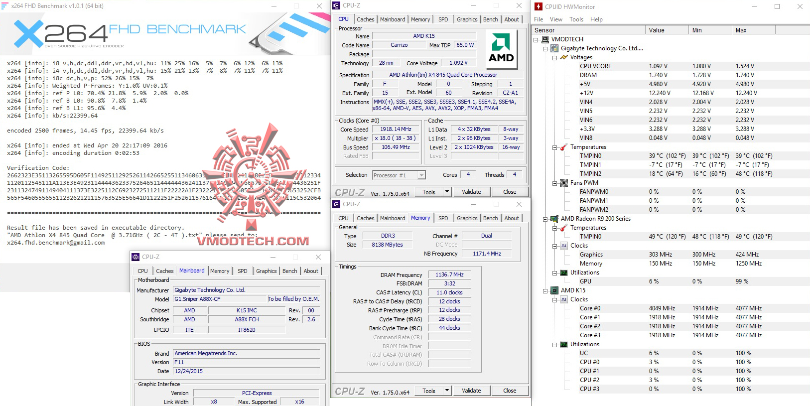
Task: Collapse the AMD K15 node
Action: pyautogui.click(x=545, y=291)
